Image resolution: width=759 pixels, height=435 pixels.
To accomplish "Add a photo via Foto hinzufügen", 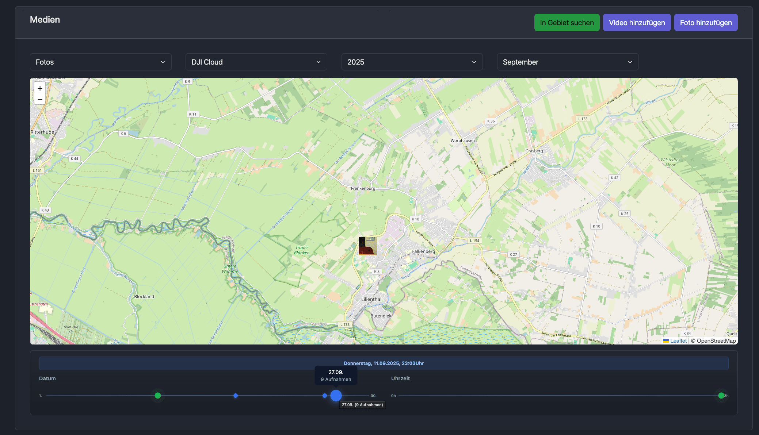I will [705, 23].
